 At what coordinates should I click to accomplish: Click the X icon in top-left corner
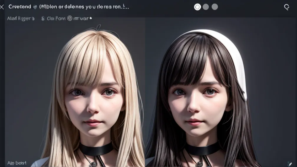pos(2,7)
